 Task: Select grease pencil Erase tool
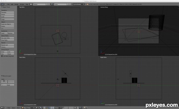[x=11, y=54]
